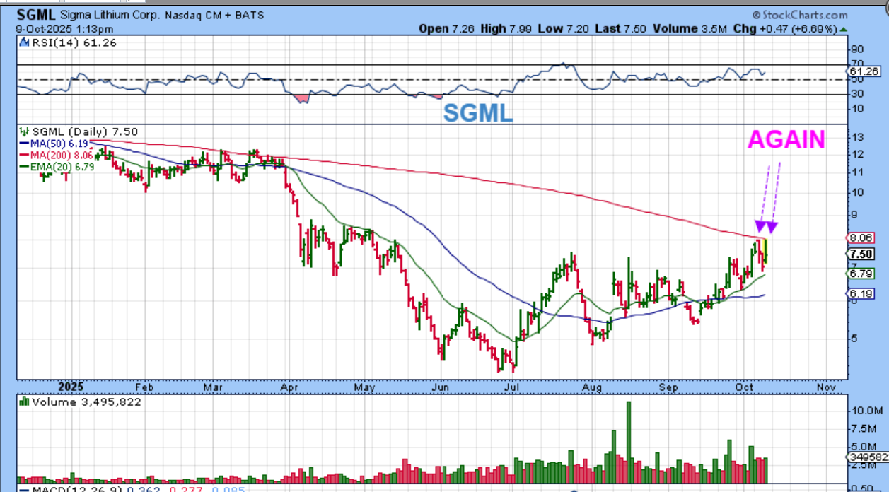Click the Oct label on the date axis
Screen dimensions: 889x492
tap(743, 387)
